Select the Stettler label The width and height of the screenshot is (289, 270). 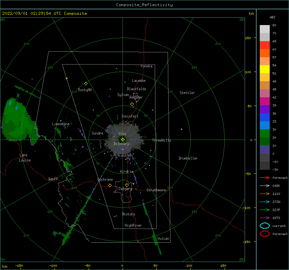(x=187, y=93)
